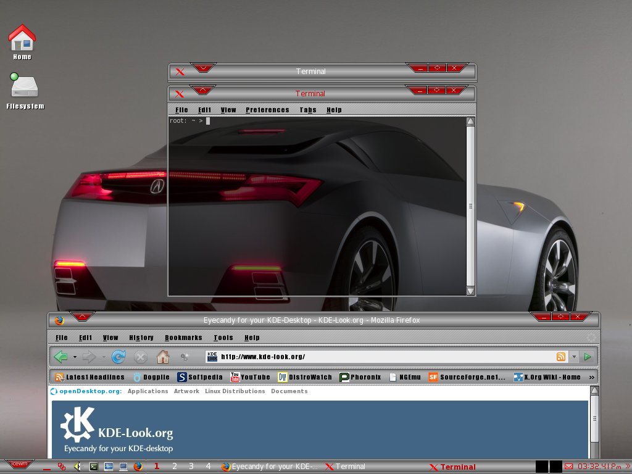Click the computer launcher icon in taskbar
The image size is (632, 474).
123,467
